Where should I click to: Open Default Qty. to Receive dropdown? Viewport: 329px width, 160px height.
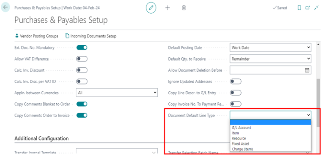(270, 59)
